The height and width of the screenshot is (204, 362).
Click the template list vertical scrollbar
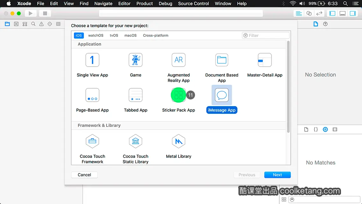[x=288, y=87]
